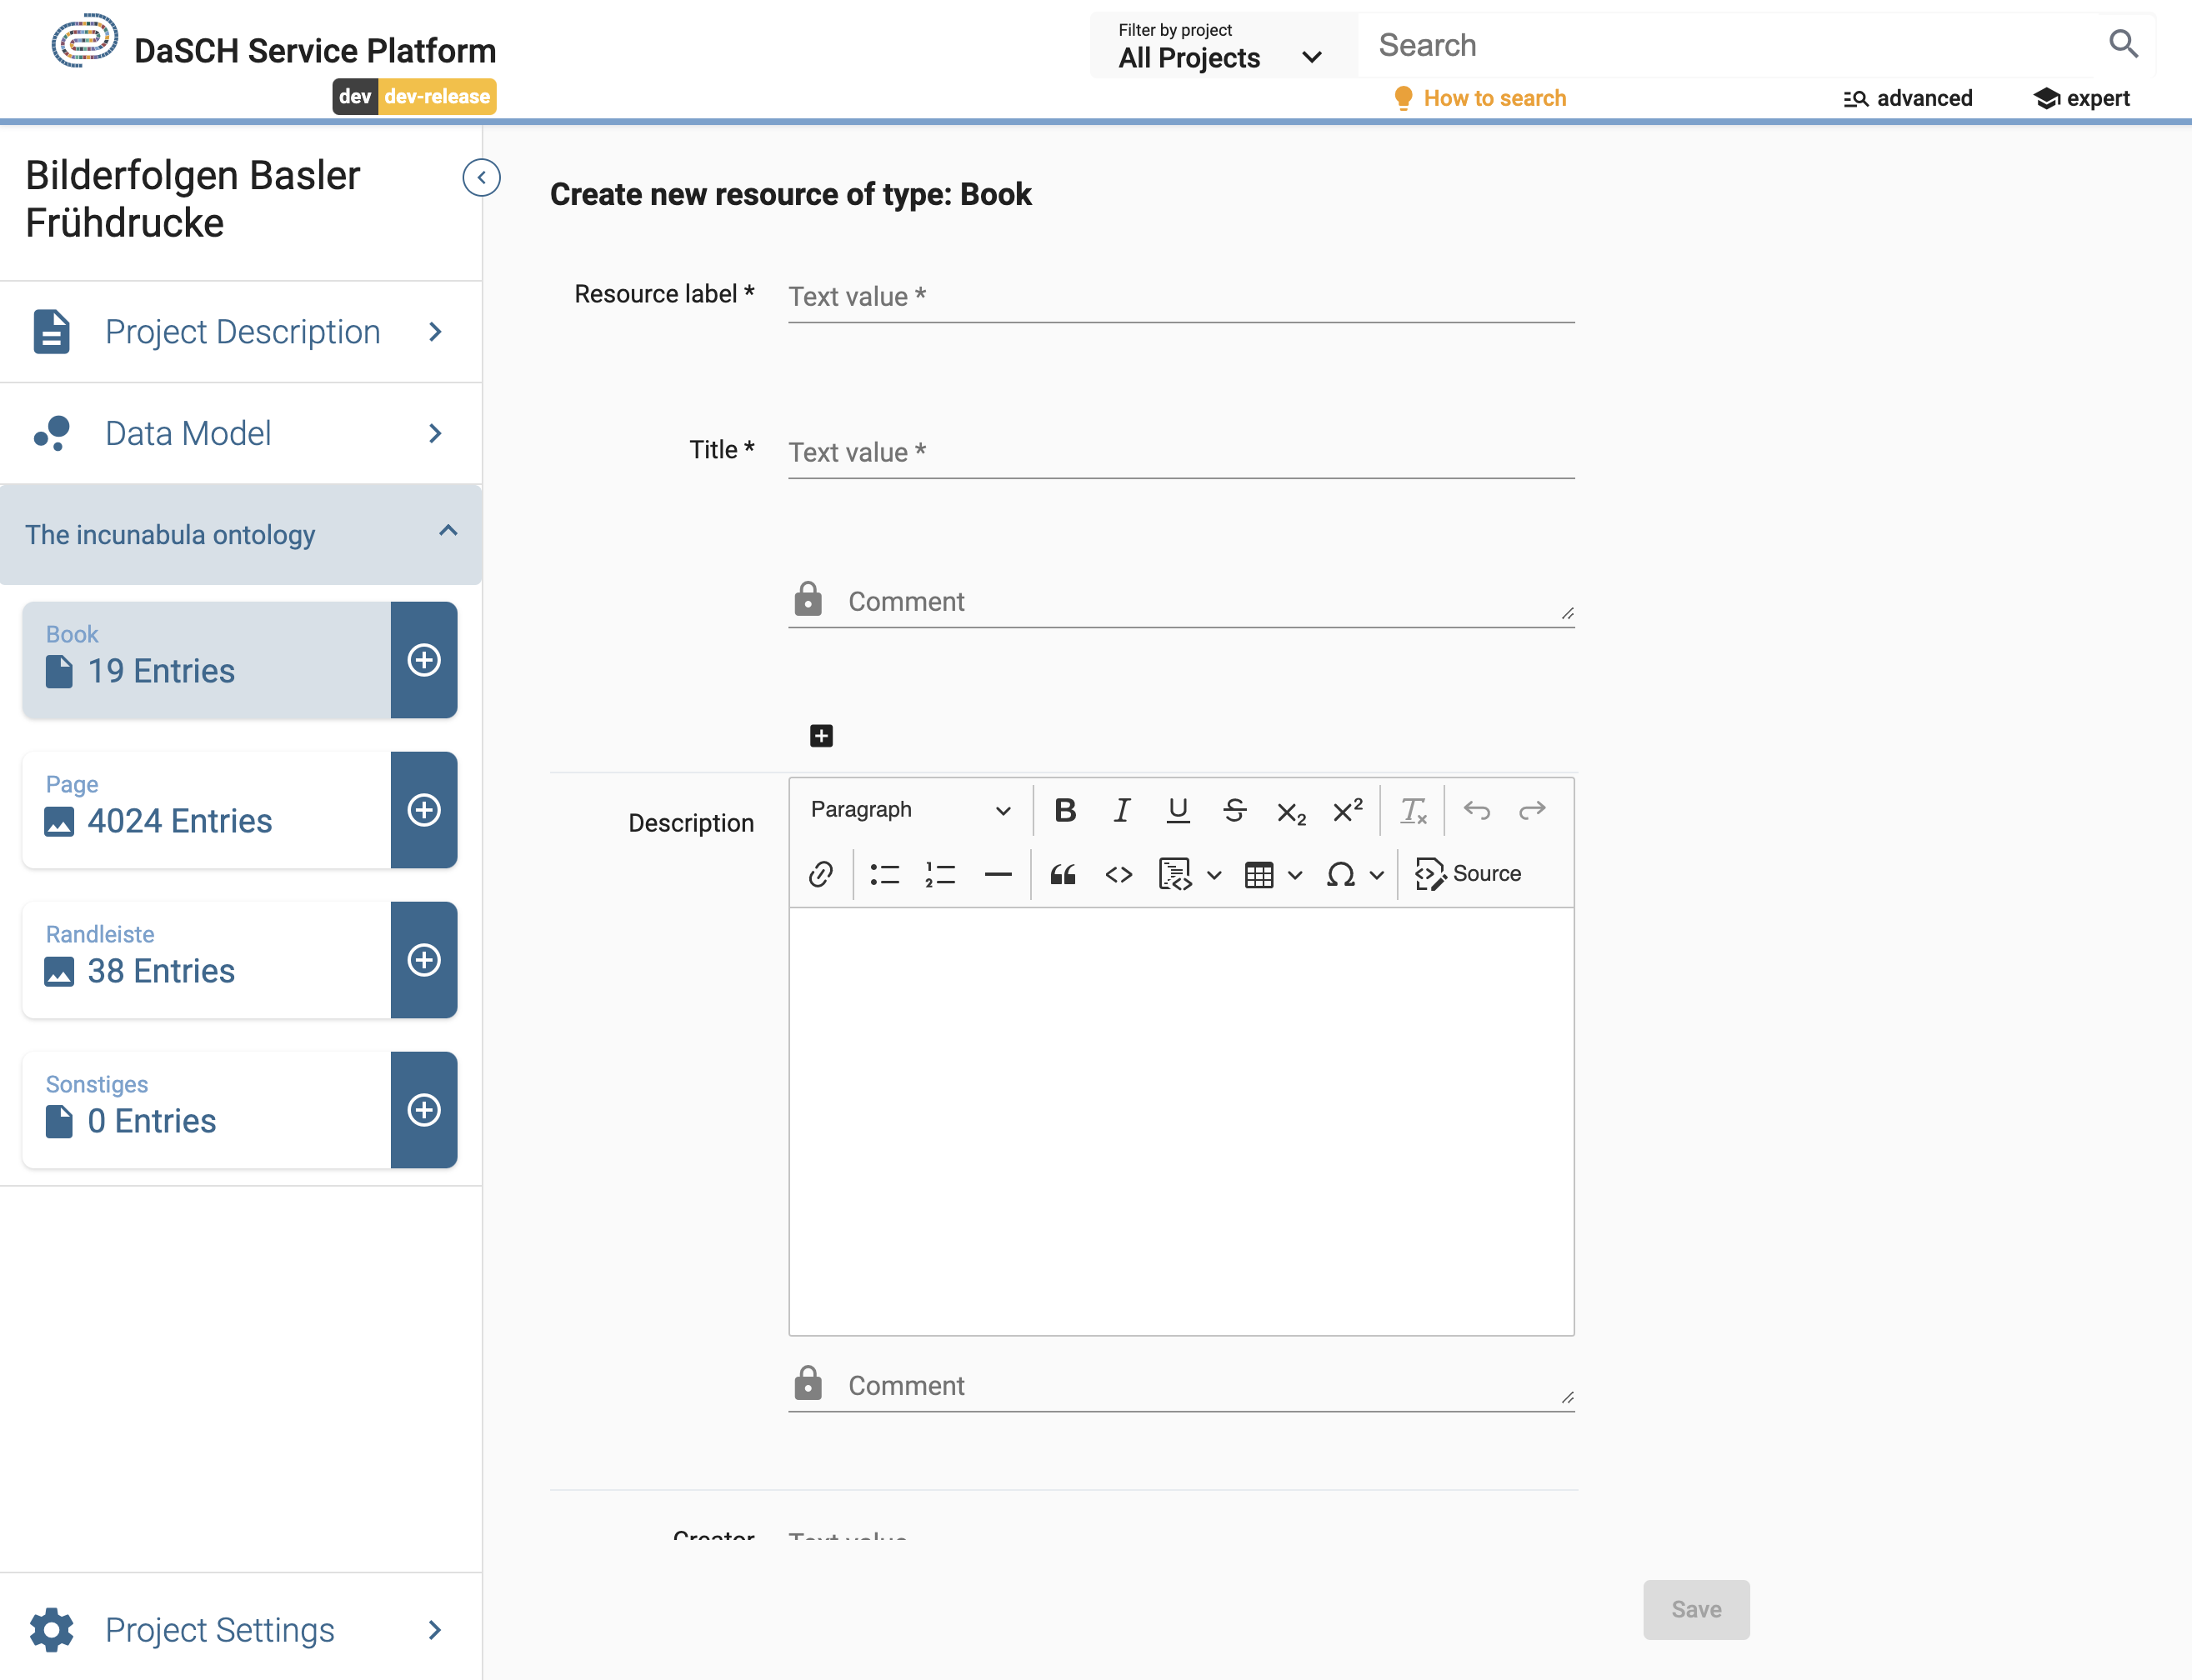Toggle bold formatting in the Description editor
The height and width of the screenshot is (1680, 2192).
(x=1065, y=810)
